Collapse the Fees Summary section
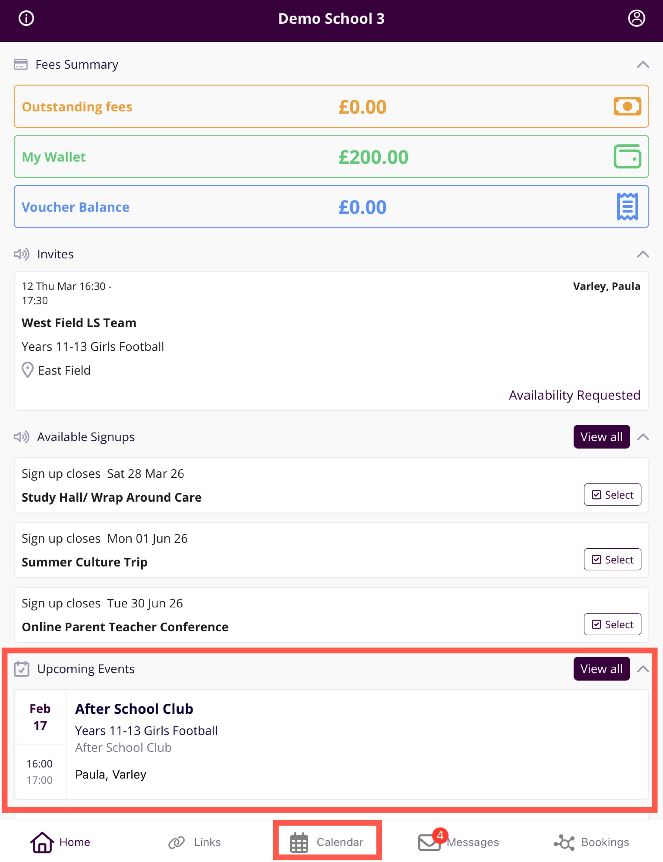Screen dimensions: 663x862 [x=643, y=64]
